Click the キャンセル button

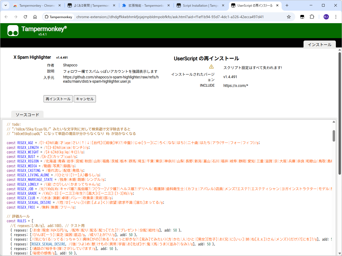point(85,99)
